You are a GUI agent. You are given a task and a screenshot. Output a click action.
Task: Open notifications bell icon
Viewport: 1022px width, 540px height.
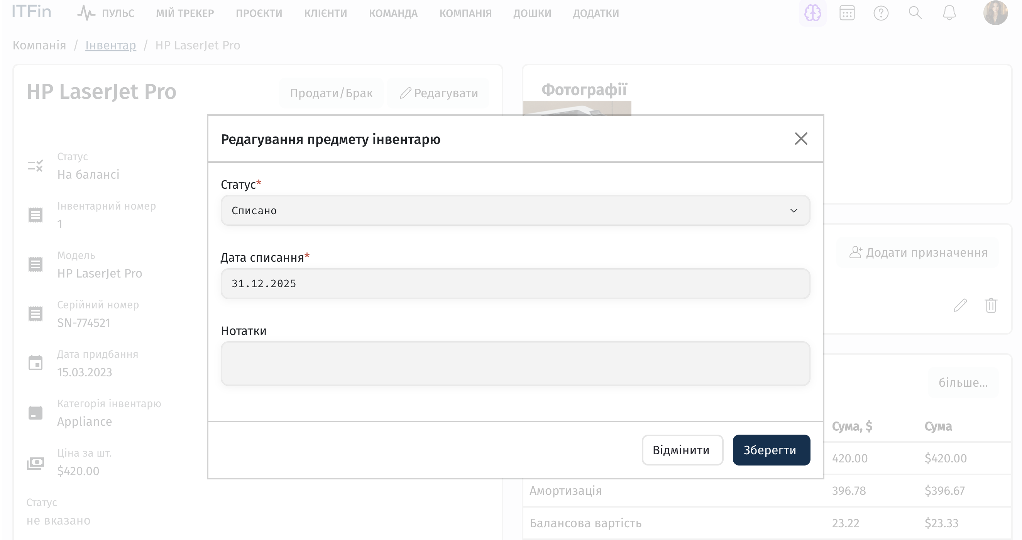click(x=949, y=13)
